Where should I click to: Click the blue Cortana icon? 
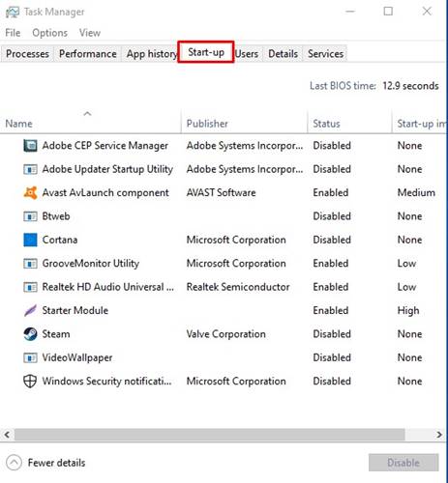(x=30, y=240)
